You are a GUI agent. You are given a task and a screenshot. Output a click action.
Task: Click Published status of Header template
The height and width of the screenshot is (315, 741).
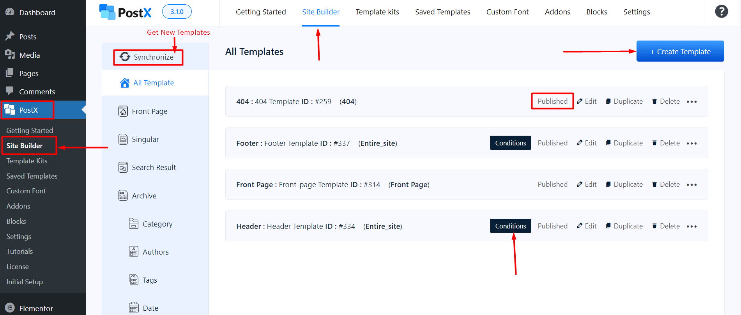click(x=552, y=226)
